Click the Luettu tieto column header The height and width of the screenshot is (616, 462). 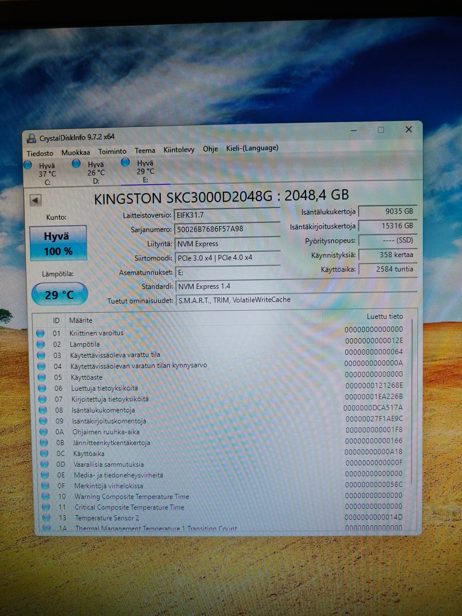coord(385,316)
